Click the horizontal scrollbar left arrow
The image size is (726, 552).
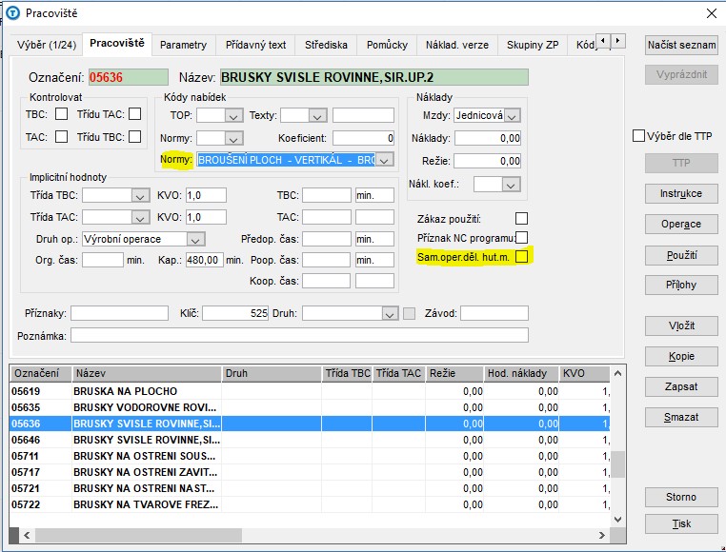pyautogui.click(x=27, y=535)
